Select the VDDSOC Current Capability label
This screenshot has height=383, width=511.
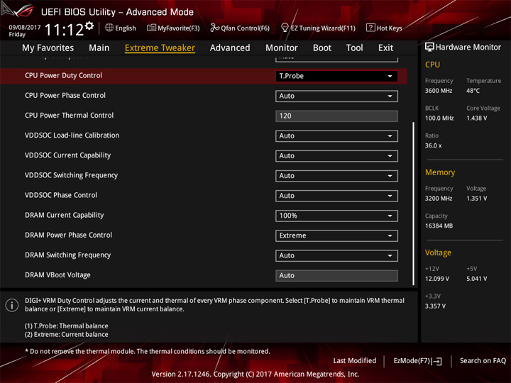68,155
